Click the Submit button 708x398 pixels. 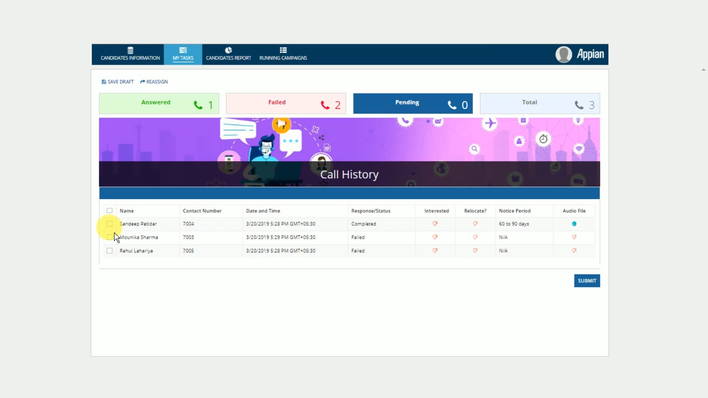(587, 280)
